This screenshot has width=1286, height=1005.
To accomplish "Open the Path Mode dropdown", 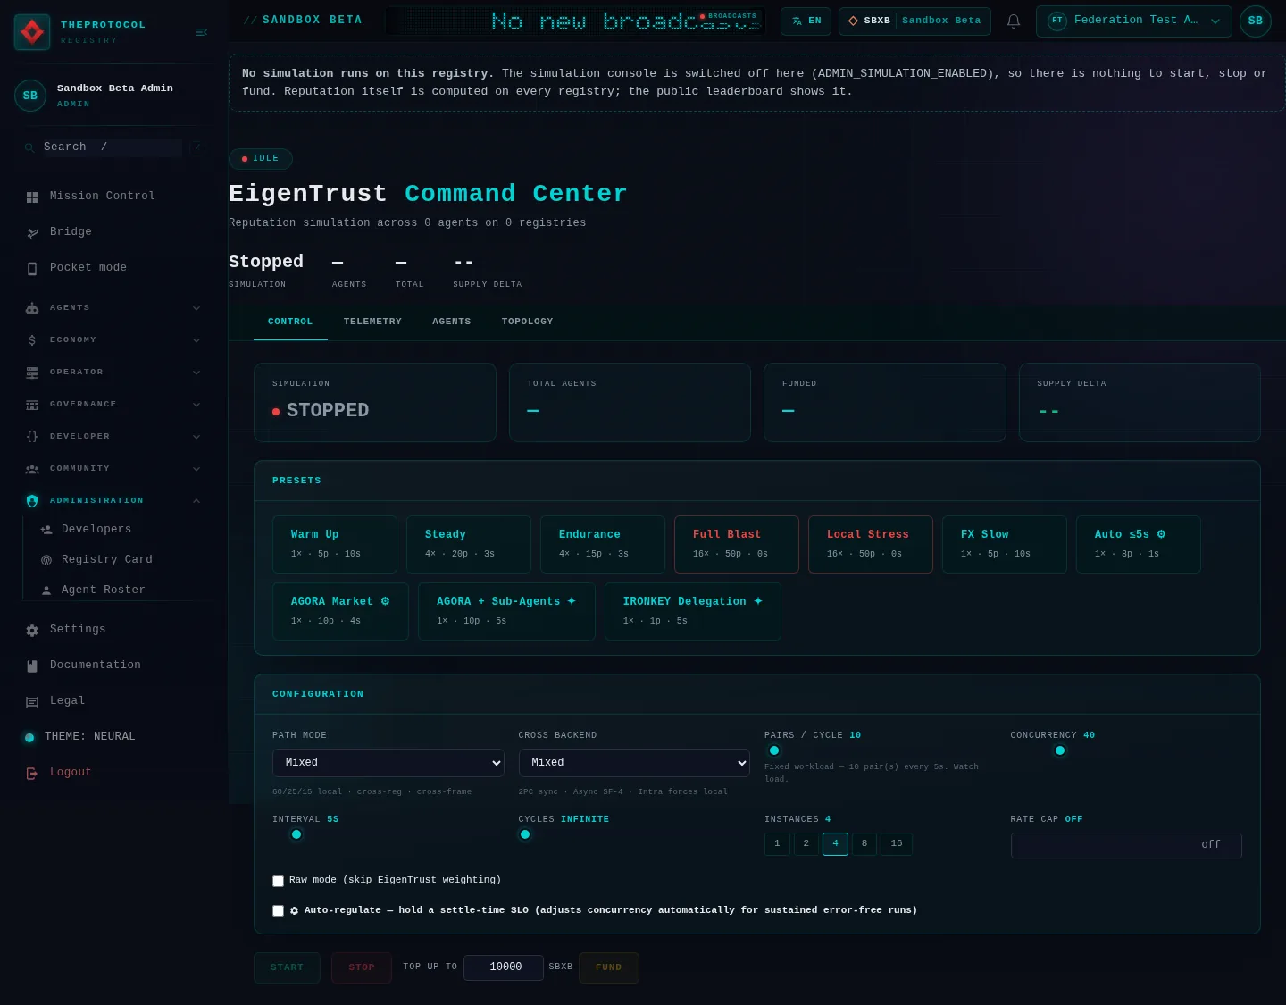I will [x=388, y=763].
